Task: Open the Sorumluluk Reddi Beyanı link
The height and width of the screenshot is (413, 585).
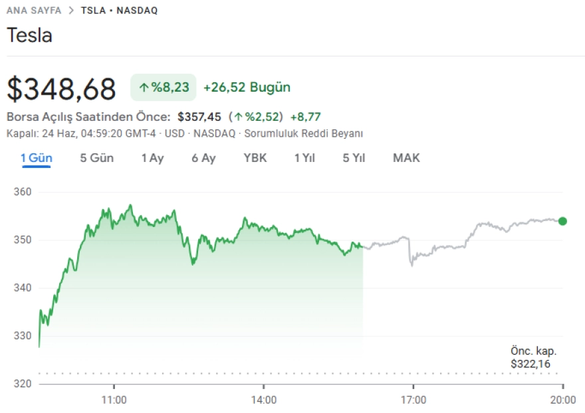Action: (x=304, y=133)
